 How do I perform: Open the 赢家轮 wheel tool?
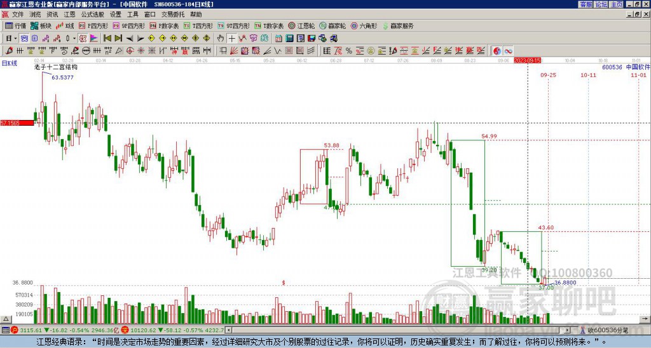coord(332,25)
